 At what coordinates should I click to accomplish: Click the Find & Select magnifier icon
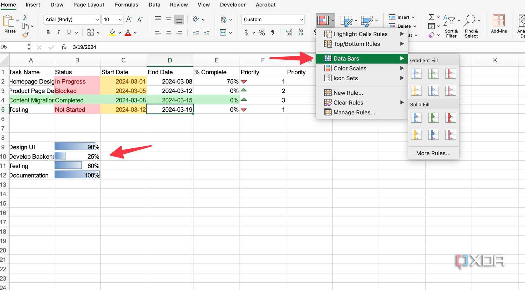pos(471,20)
